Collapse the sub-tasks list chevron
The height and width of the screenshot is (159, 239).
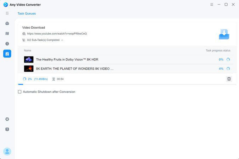pos(62,40)
